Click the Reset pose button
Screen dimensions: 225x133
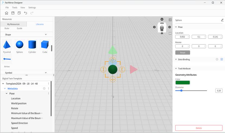pyautogui.click(x=183, y=52)
